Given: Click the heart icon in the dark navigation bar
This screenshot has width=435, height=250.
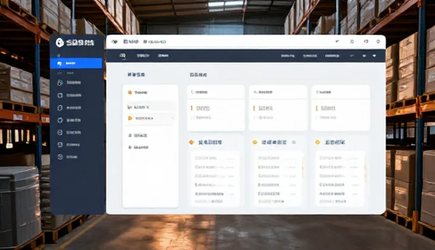Looking at the screenshot, I should click(375, 56).
